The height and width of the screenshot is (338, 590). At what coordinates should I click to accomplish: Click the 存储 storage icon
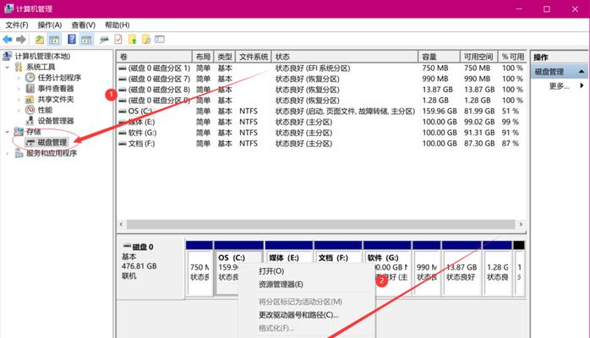click(x=19, y=132)
